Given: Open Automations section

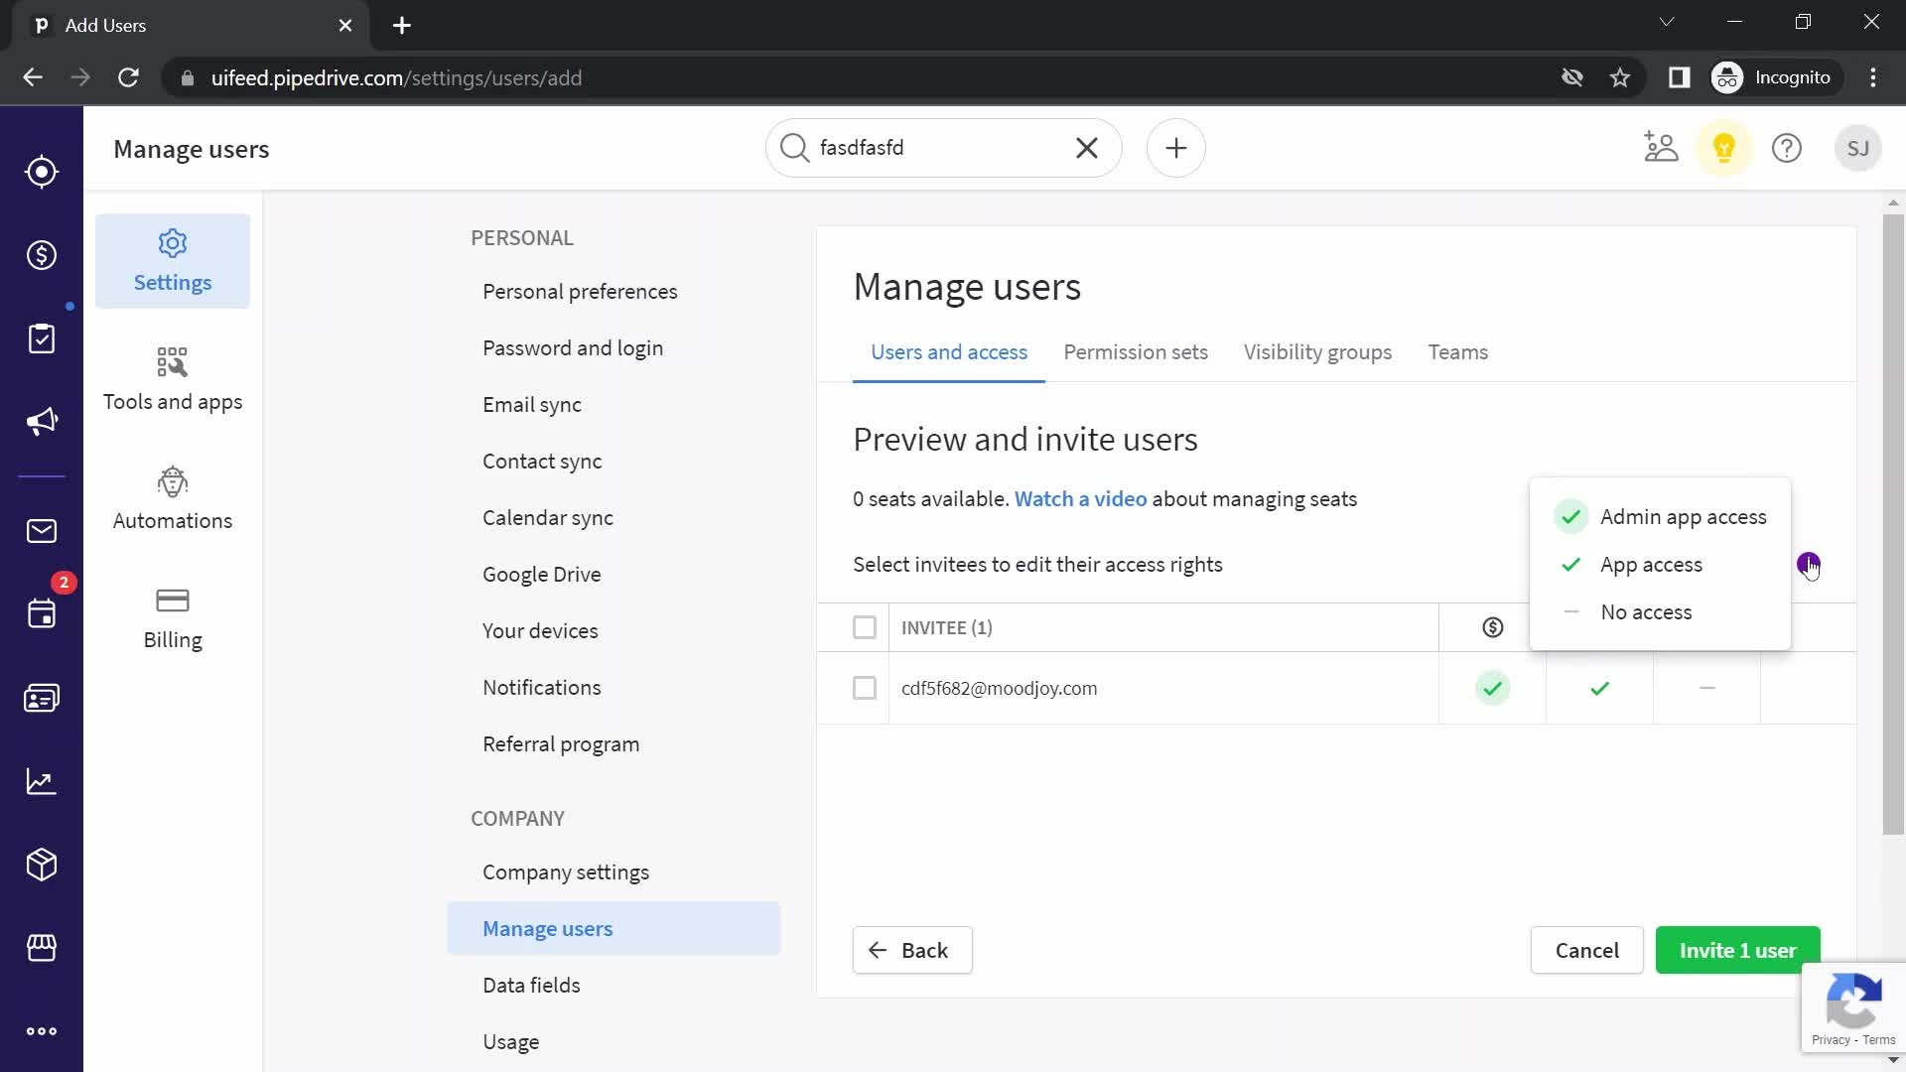Looking at the screenshot, I should 173,498.
